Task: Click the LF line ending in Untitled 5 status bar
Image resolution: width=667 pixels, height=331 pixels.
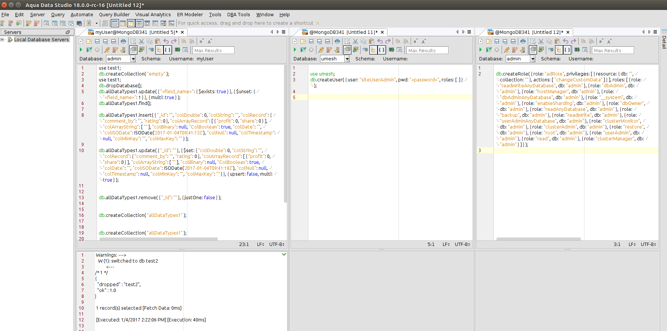Action: tap(260, 244)
